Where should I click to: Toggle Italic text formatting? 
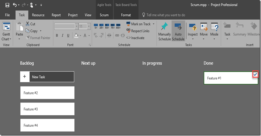63,36
